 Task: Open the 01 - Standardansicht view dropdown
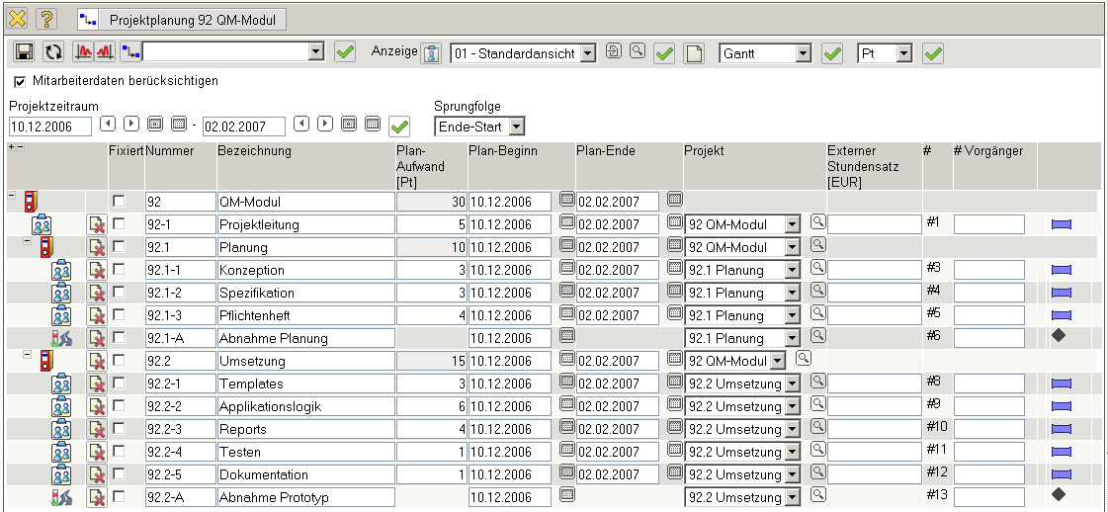(588, 53)
